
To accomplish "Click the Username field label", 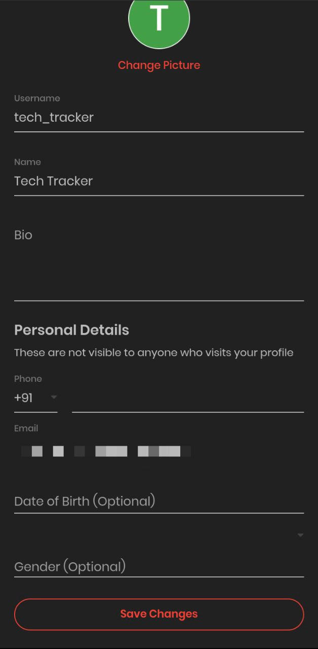I will [37, 98].
